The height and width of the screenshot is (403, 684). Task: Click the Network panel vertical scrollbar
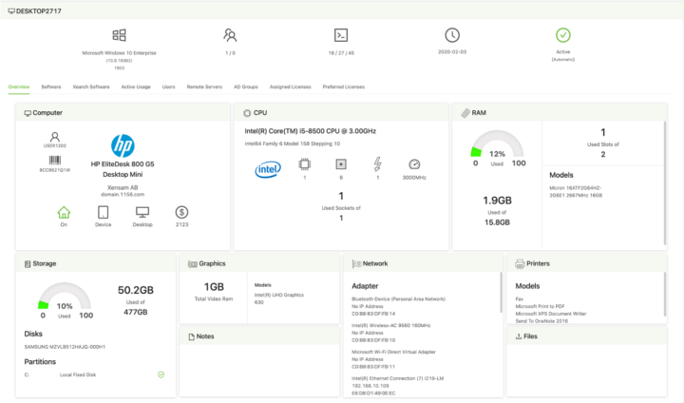501,292
